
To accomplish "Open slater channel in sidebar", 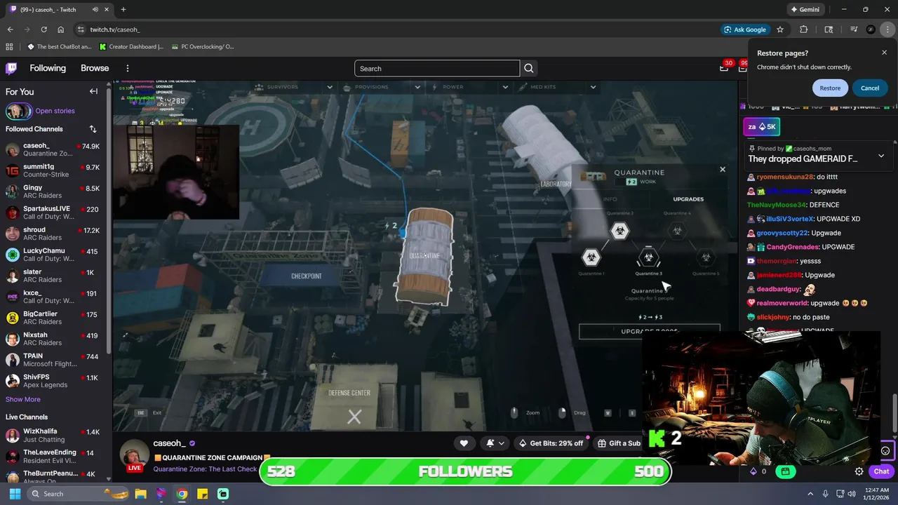I will (x=53, y=276).
